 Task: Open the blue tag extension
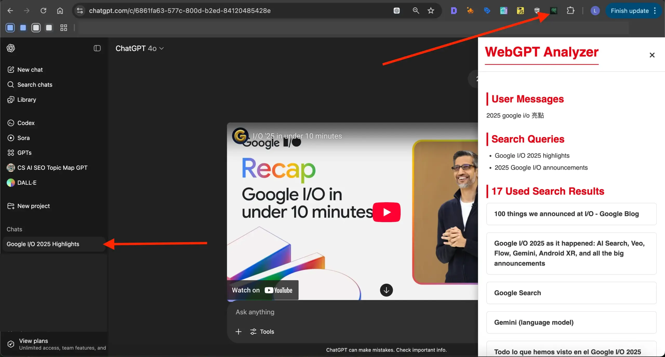click(487, 11)
